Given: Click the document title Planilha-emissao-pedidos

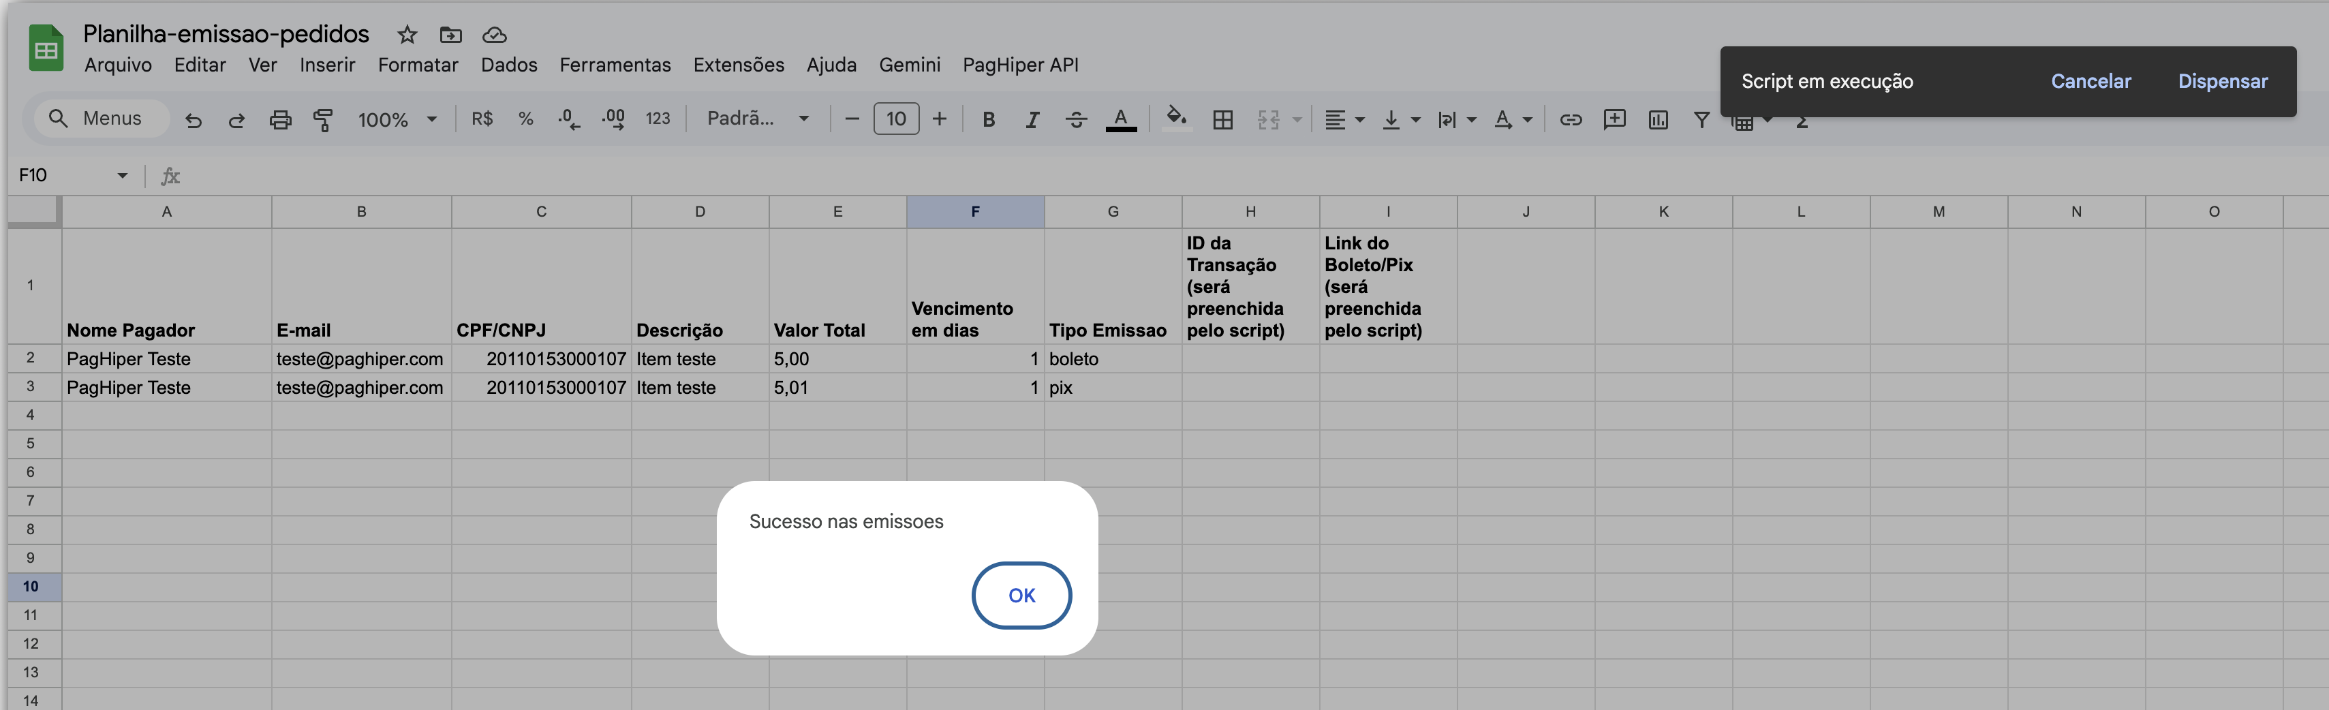Looking at the screenshot, I should [226, 34].
